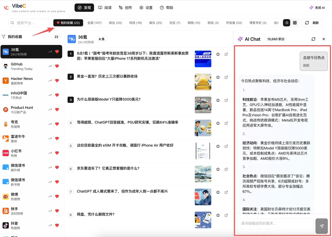Open the 创作 navigation tab
This screenshot has height=237, width=332.
[125, 8]
